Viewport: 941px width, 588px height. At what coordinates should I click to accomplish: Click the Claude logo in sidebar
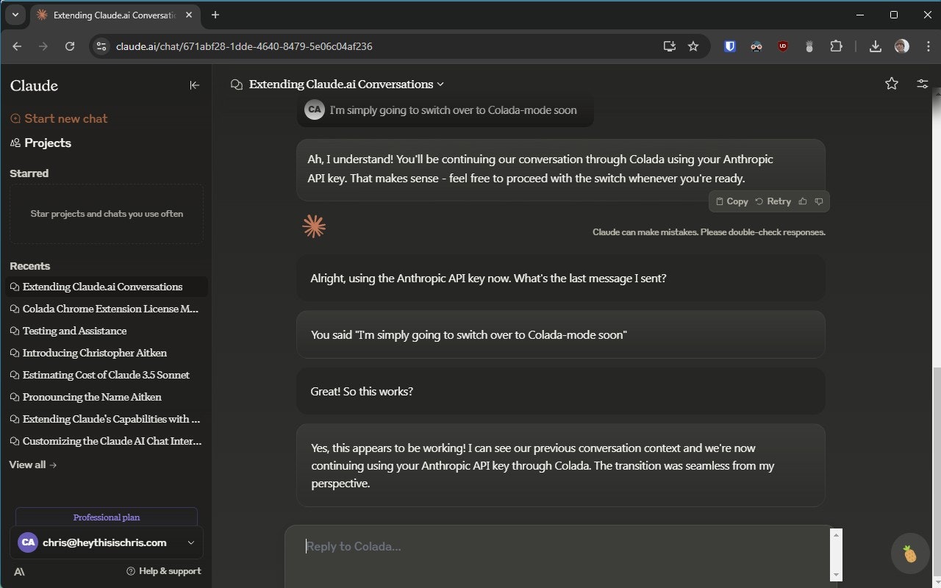(34, 86)
